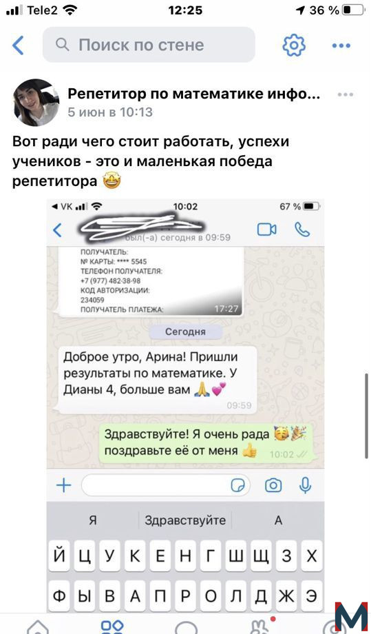The height and width of the screenshot is (634, 371).
Task: Expand the post options ellipsis
Action: 346,94
